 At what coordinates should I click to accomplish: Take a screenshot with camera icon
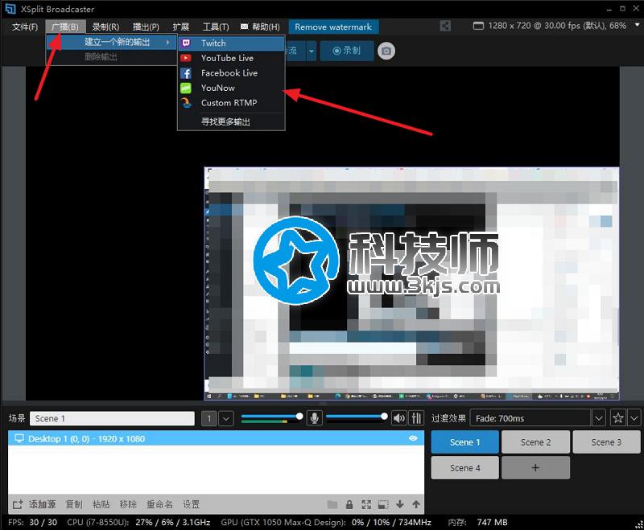pyautogui.click(x=386, y=51)
